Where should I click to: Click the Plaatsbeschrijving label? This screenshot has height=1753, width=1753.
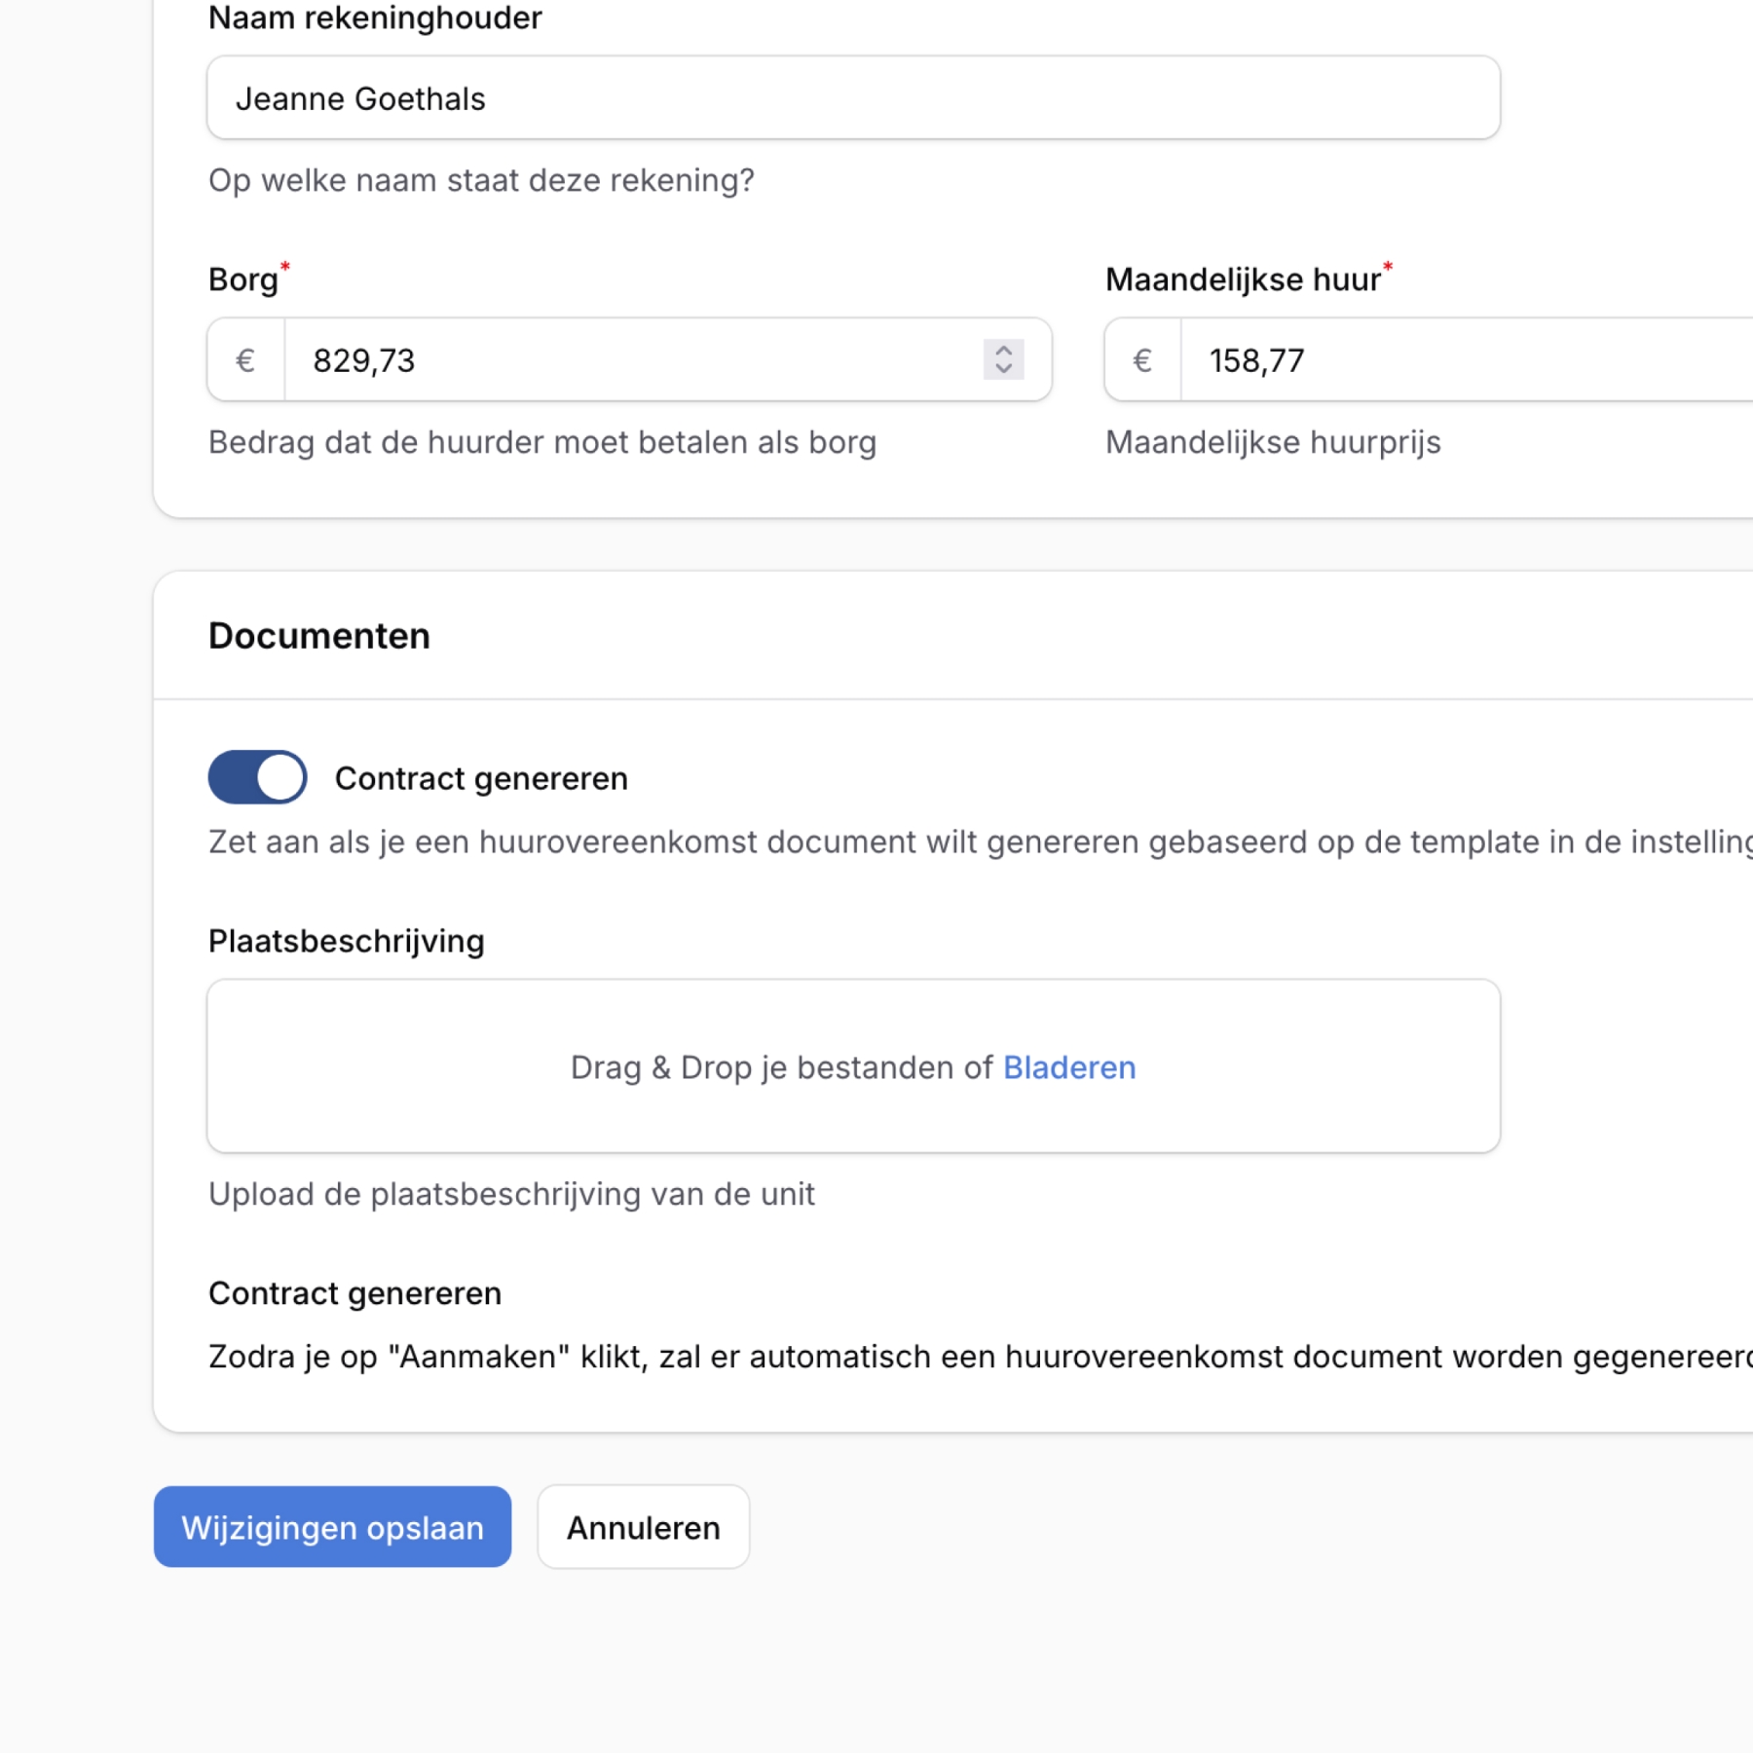pyautogui.click(x=347, y=941)
